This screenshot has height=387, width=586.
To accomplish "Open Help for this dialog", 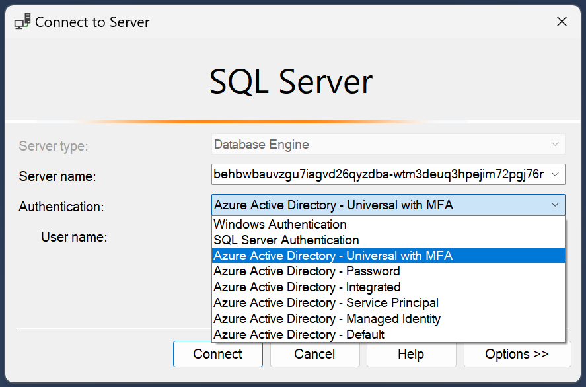I will [x=411, y=354].
